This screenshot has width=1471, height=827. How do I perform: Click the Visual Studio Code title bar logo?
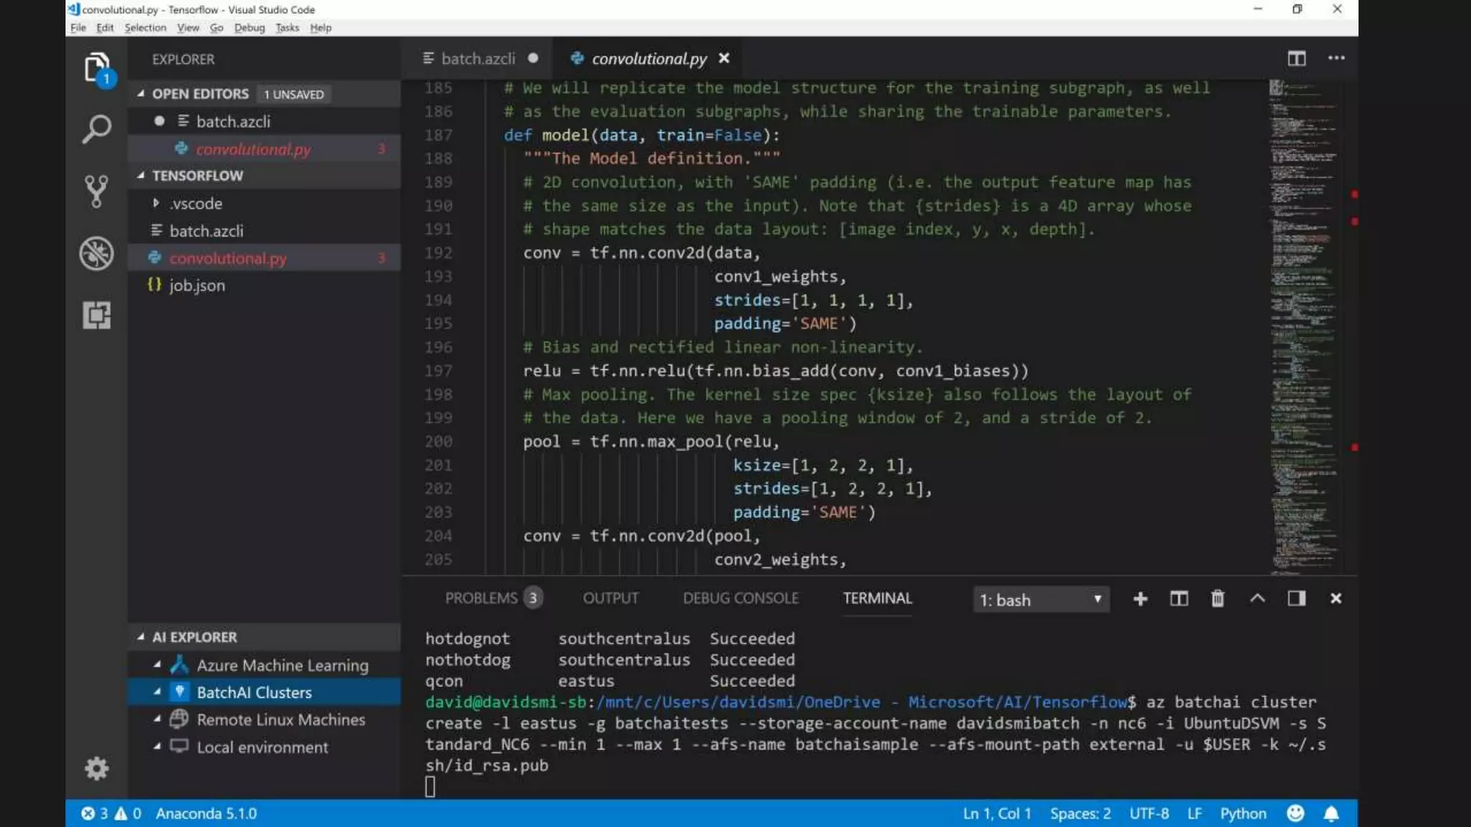(73, 9)
